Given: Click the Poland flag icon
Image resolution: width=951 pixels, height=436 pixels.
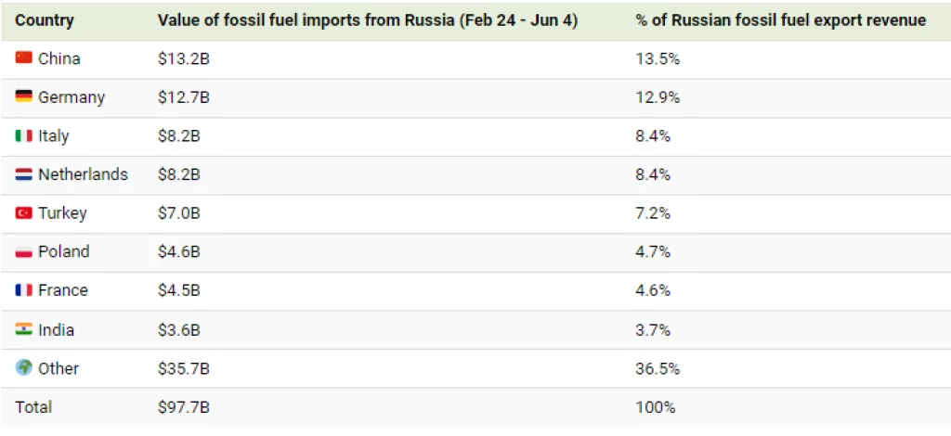Looking at the screenshot, I should 24,251.
